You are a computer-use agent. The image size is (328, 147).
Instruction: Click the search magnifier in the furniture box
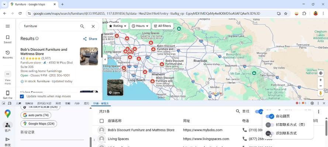(82, 26)
